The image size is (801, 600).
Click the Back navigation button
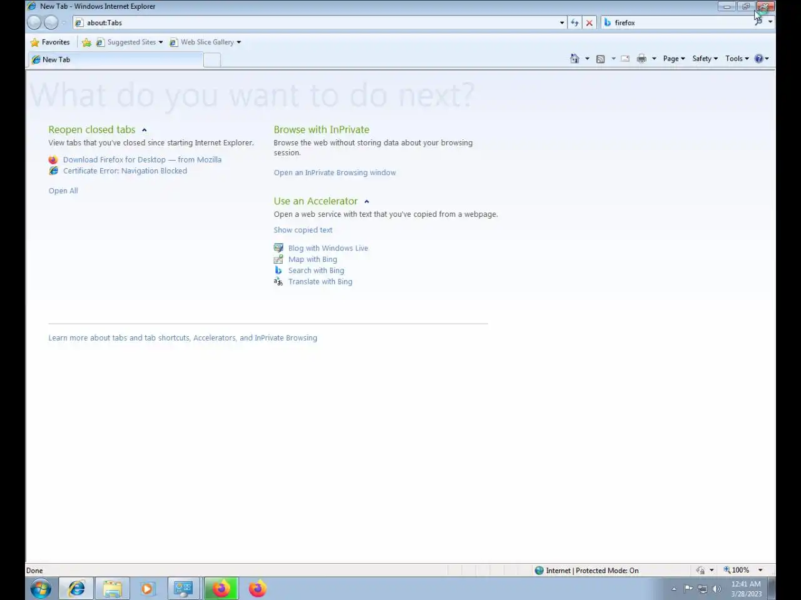coord(34,22)
